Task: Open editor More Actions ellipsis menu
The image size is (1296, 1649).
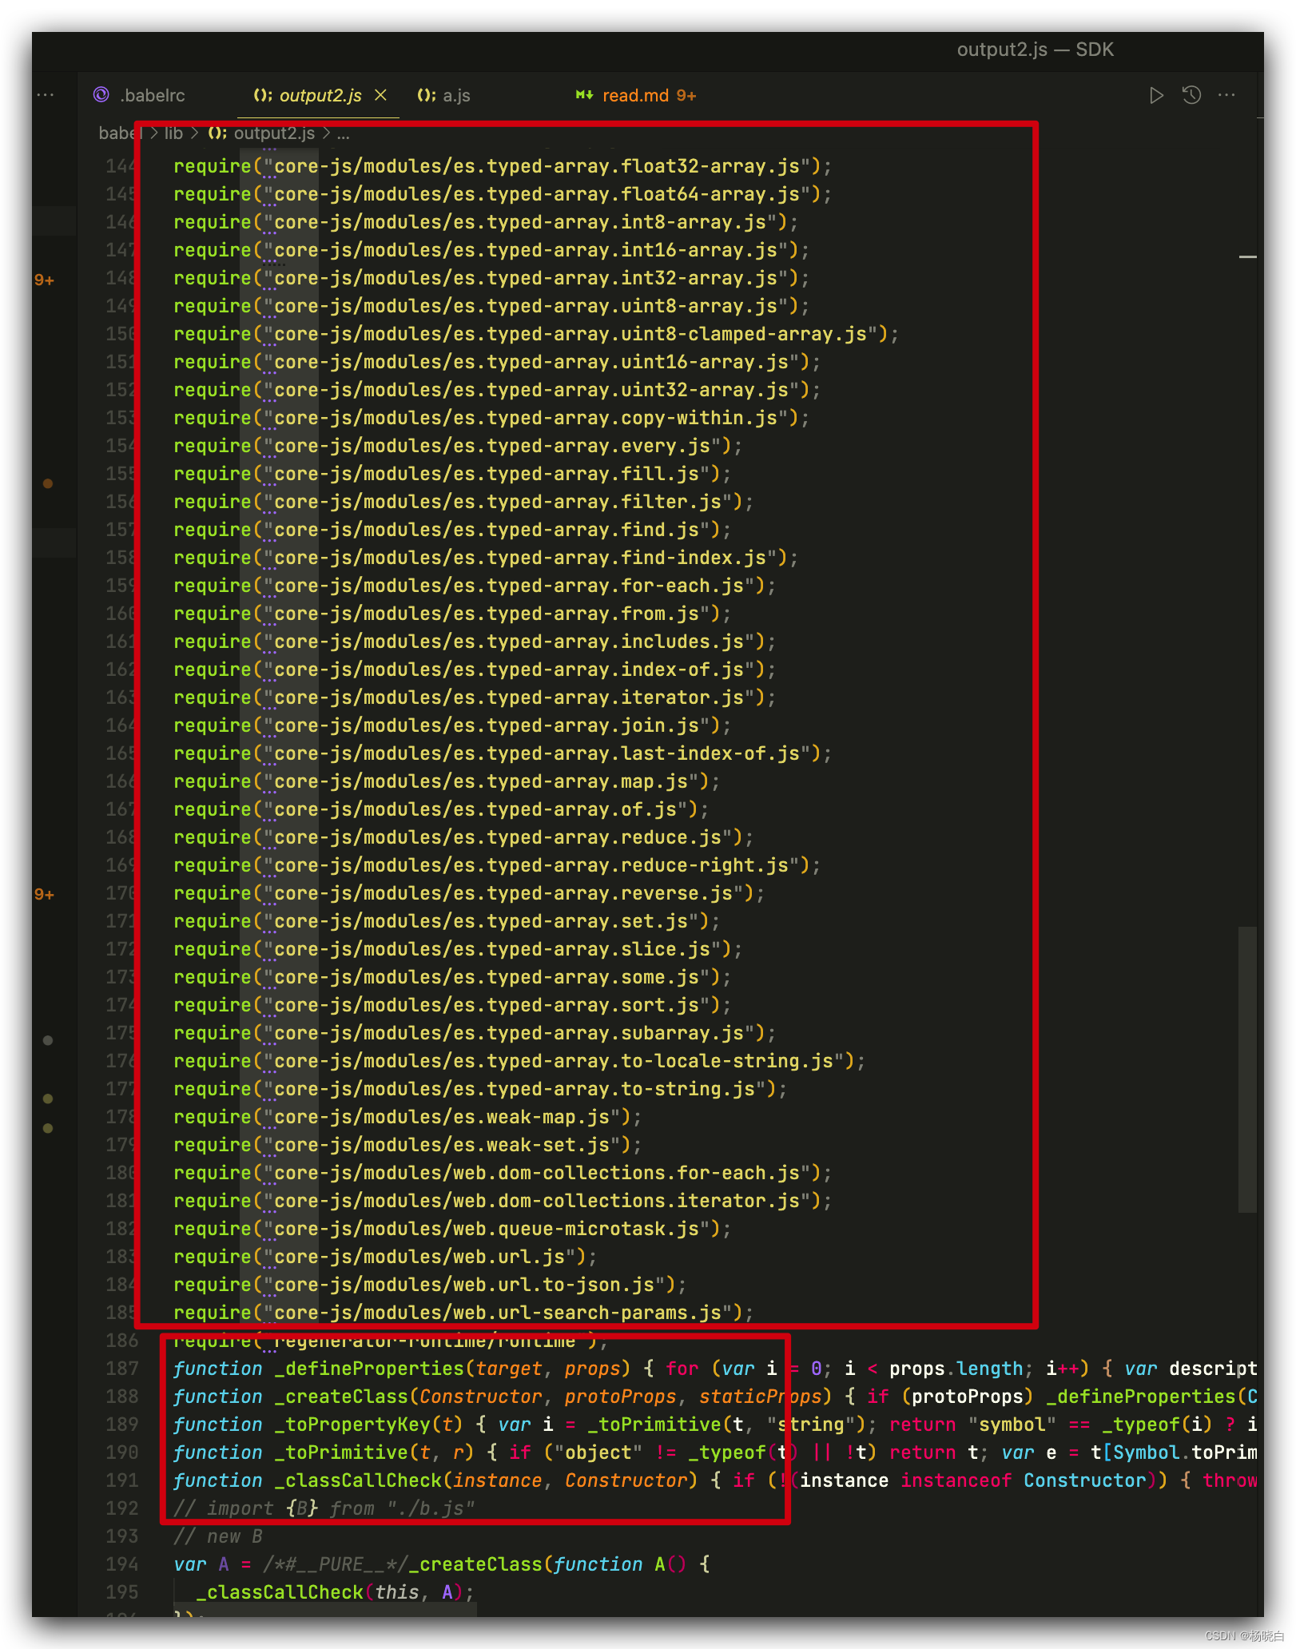Action: click(1226, 95)
